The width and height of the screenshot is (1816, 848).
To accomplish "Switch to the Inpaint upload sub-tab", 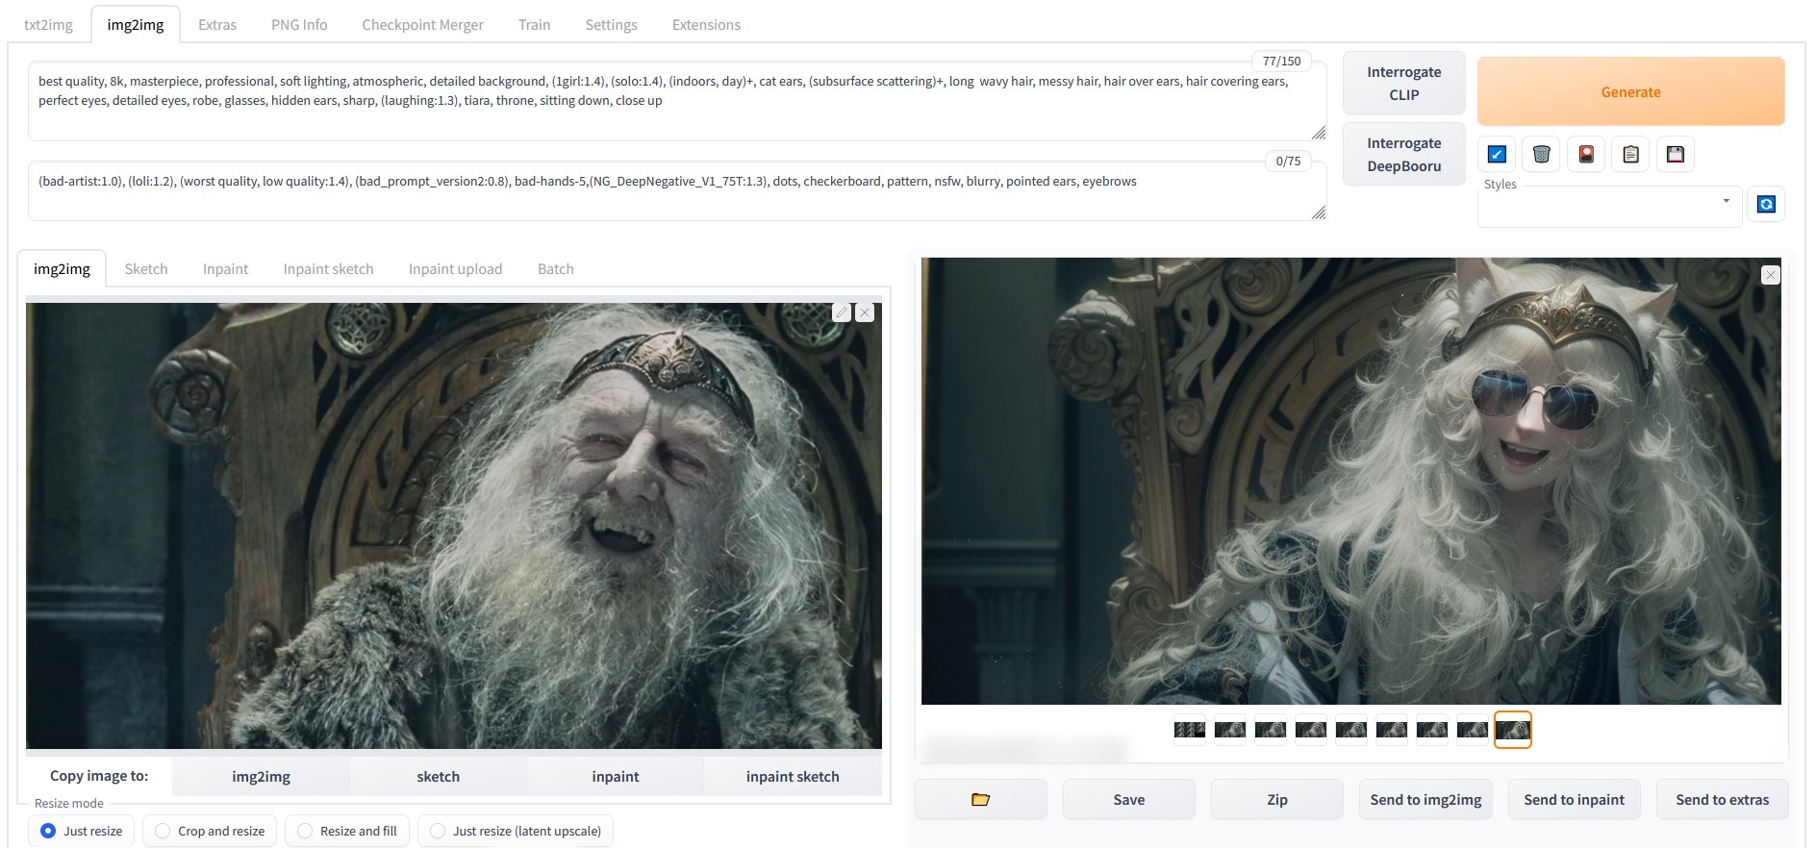I will tap(455, 269).
